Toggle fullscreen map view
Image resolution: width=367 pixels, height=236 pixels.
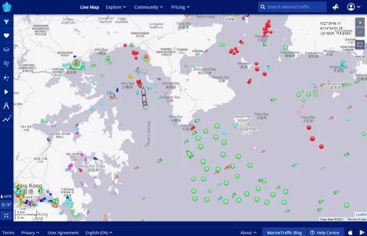(6, 215)
